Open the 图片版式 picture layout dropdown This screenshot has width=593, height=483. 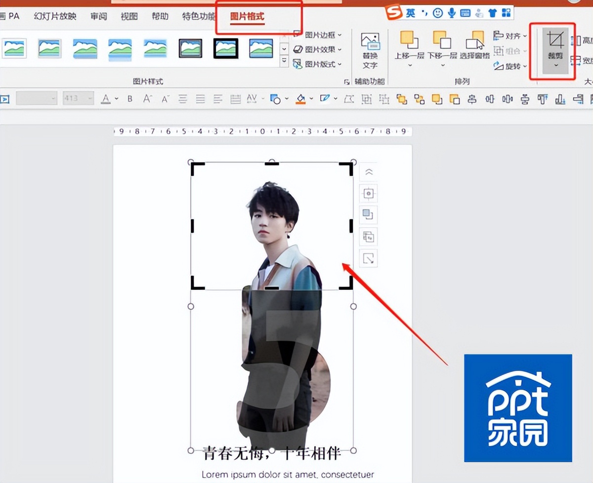pos(318,64)
